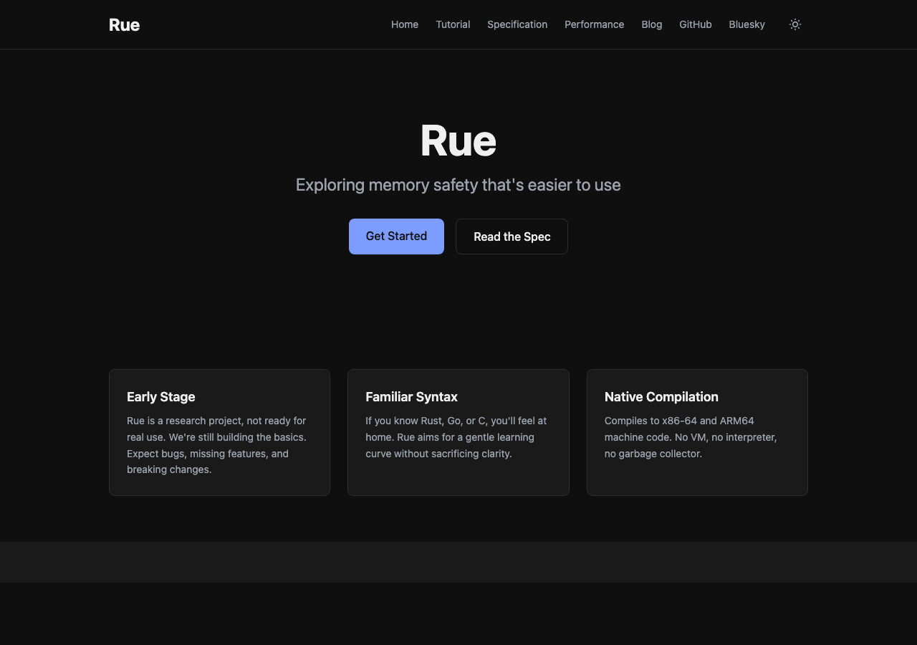917x645 pixels.
Task: Open the Tutorial page
Action: tap(453, 24)
